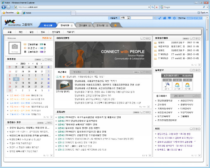
Task: Click the IE forward arrow button
Action: pos(8,7)
